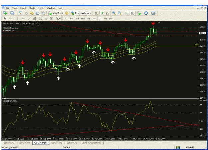Choose the Vertical Line drawing tool
The height and width of the screenshot is (150, 208).
click(18, 19)
